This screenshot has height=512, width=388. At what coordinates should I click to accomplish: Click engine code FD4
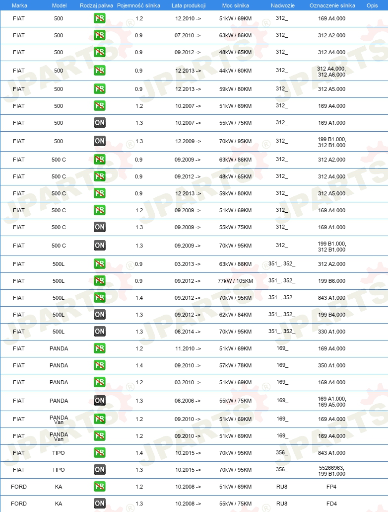pos(331,504)
